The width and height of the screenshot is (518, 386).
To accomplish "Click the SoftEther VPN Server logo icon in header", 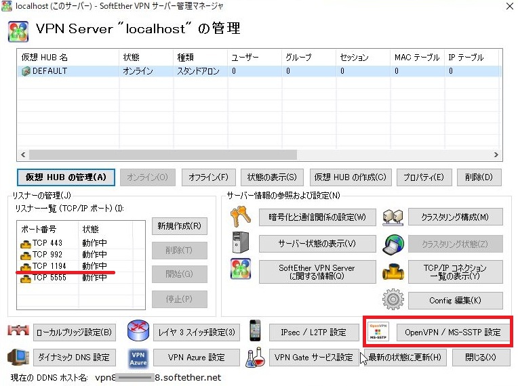I will click(18, 31).
